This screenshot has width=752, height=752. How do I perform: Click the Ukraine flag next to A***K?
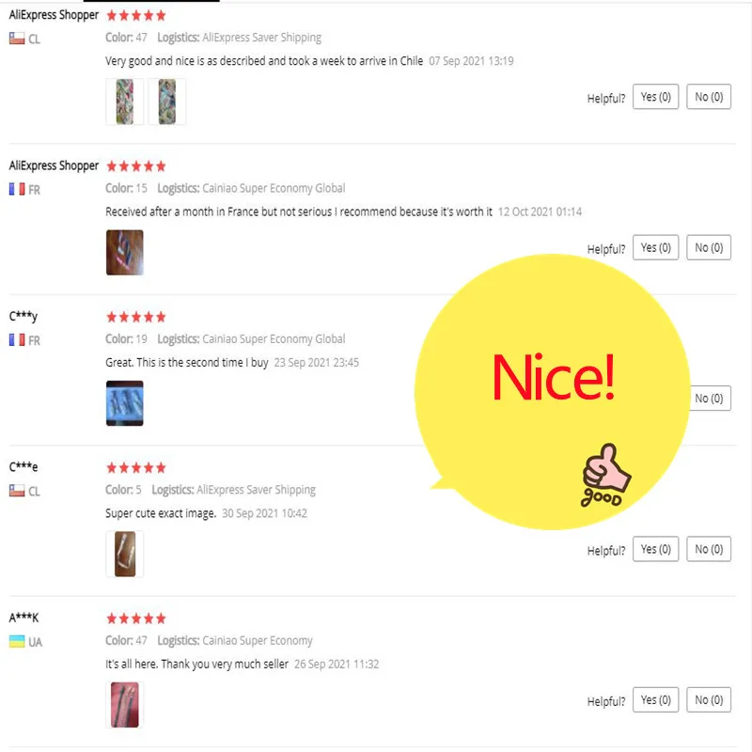[17, 641]
